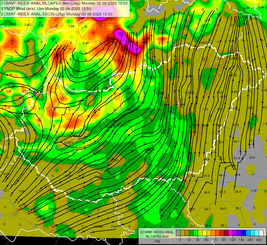
Task: Select the map value 37.8
Action: pyautogui.click(x=236, y=125)
